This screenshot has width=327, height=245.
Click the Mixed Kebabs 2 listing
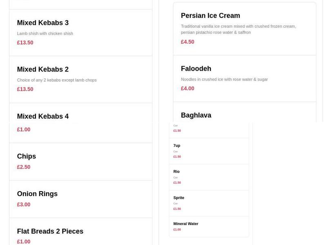click(43, 69)
